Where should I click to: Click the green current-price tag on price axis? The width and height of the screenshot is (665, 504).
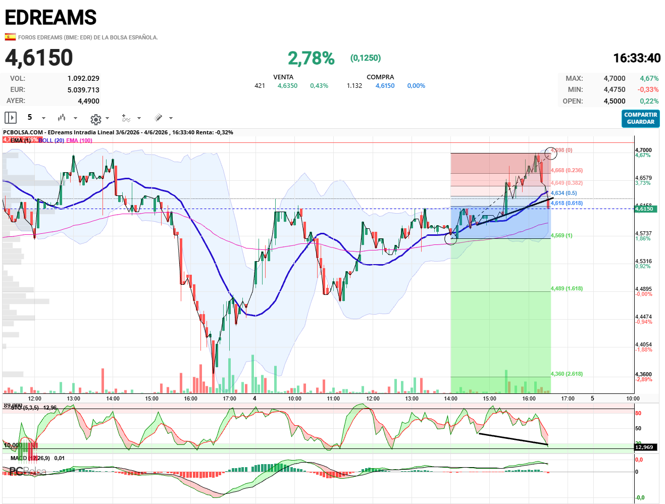646,209
